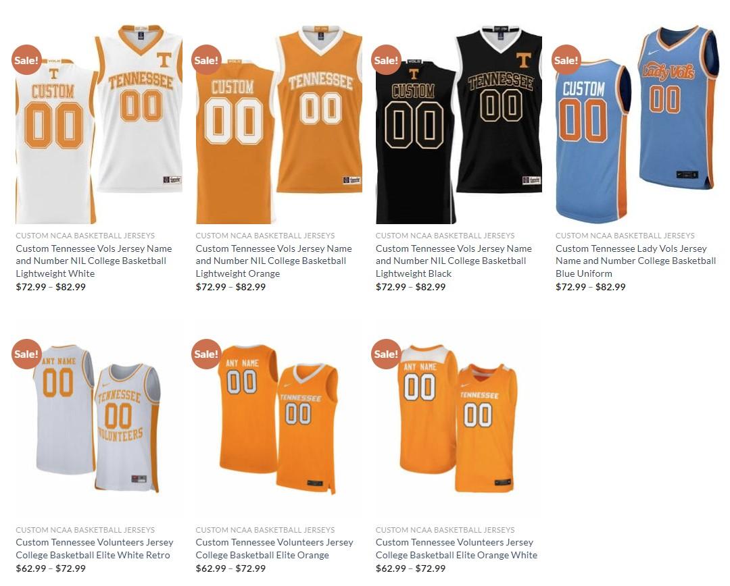Image resolution: width=730 pixels, height=586 pixels.
Task: Open Elite White Retro jersey title
Action: 95,548
